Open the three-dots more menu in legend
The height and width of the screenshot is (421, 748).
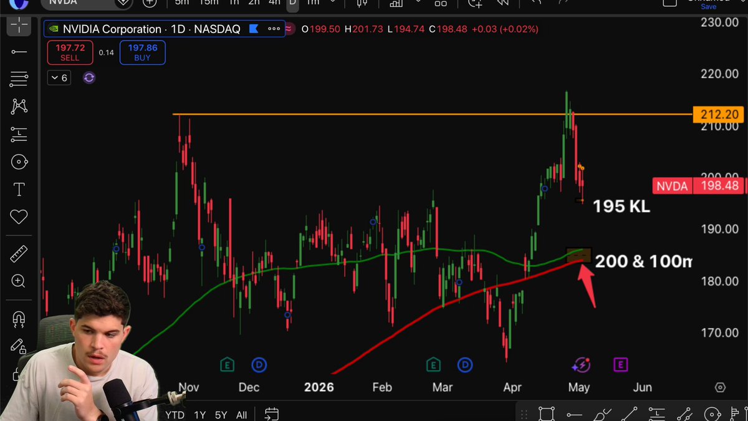[x=274, y=29]
